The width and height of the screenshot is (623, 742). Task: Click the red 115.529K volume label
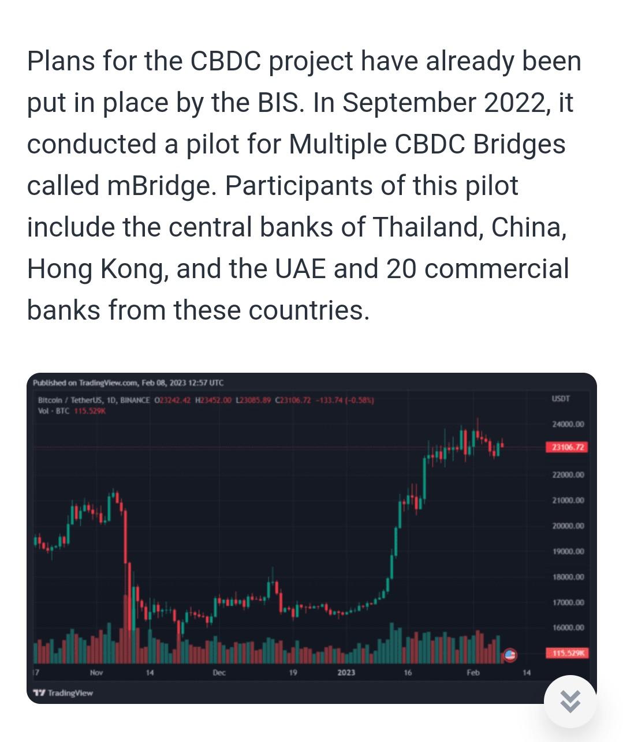click(567, 653)
